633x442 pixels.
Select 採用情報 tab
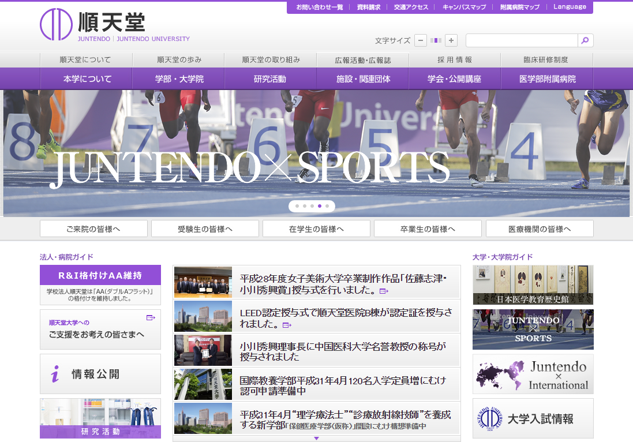pos(455,60)
